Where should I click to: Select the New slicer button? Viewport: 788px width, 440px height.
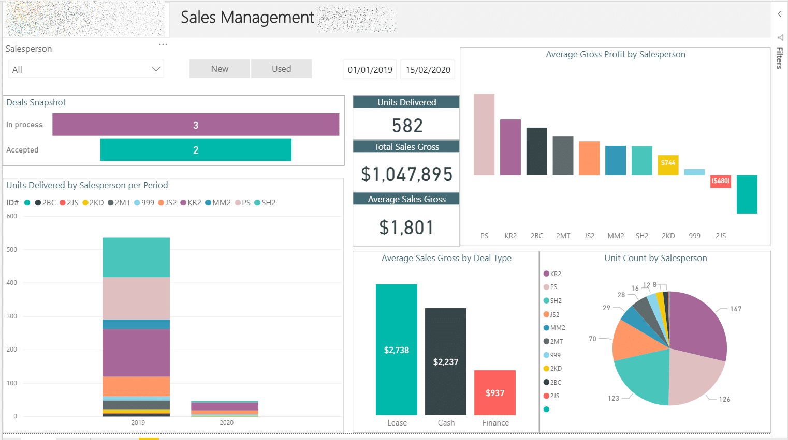click(220, 68)
